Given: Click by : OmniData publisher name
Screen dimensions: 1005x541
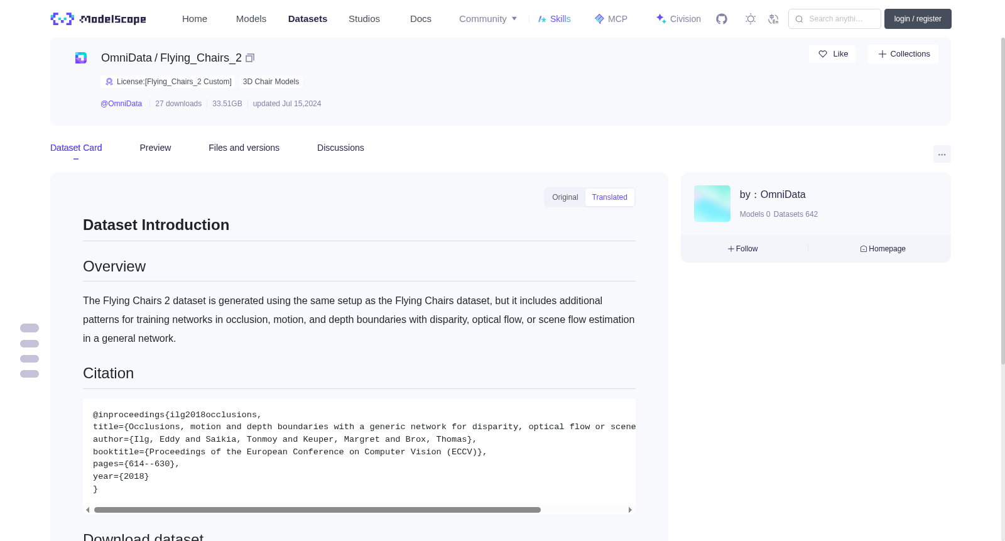Looking at the screenshot, I should coord(773,195).
